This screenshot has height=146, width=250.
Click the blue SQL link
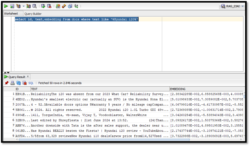(x=31, y=83)
